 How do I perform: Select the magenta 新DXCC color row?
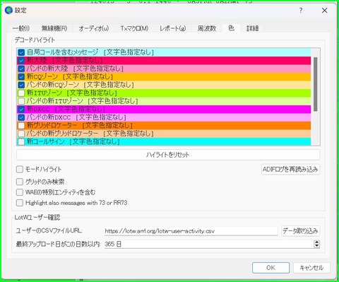coord(164,110)
